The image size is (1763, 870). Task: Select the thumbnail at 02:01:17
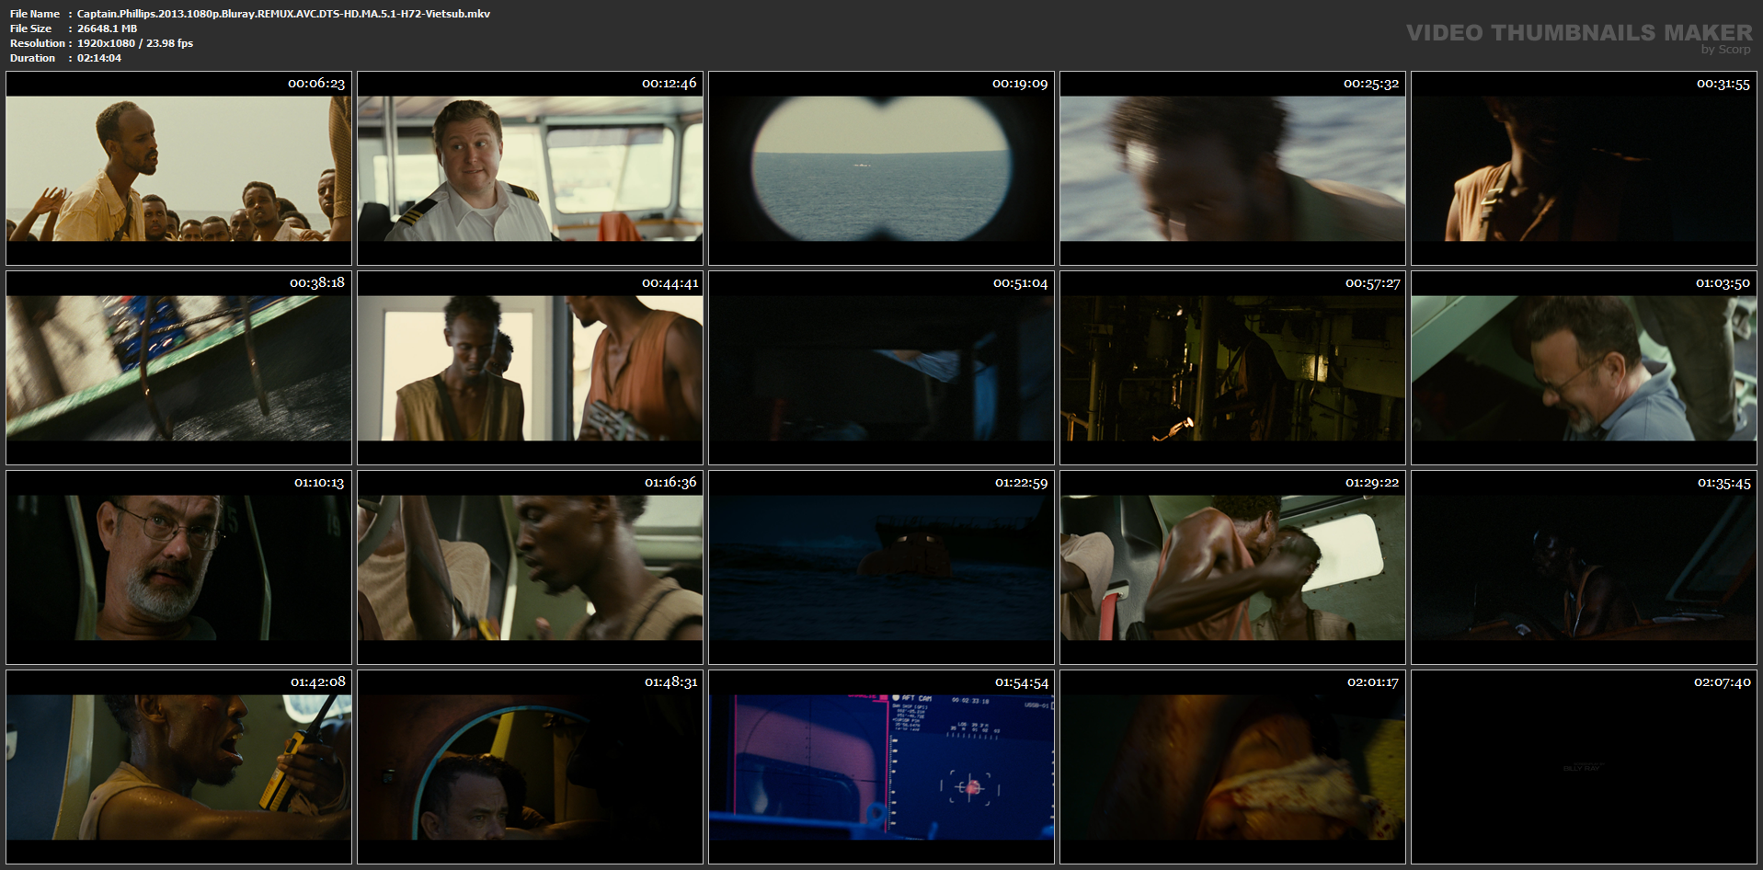pyautogui.click(x=1232, y=767)
